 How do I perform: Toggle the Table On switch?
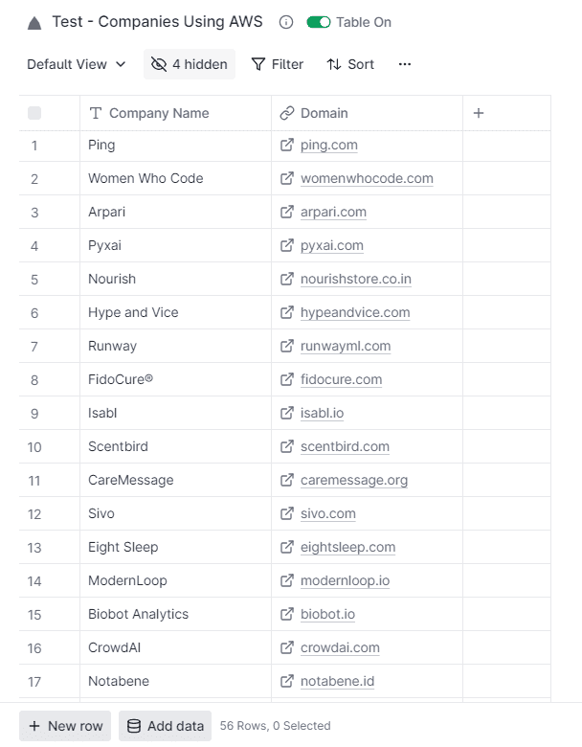point(319,22)
